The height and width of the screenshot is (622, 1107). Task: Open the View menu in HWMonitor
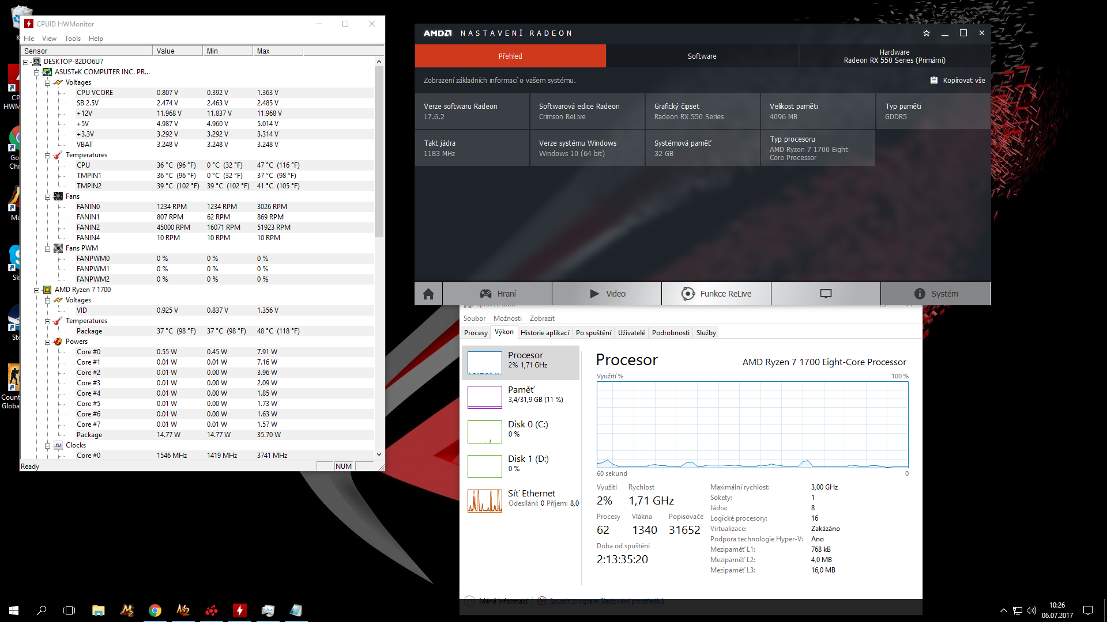click(x=49, y=39)
